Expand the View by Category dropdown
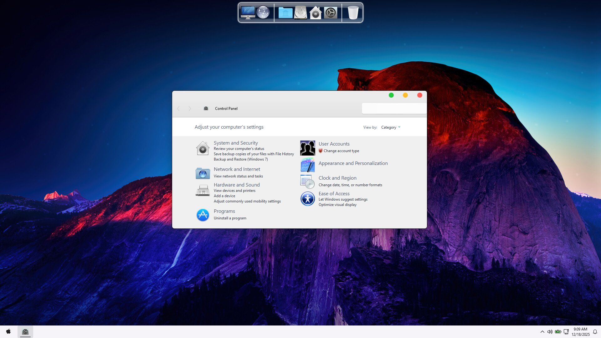Screen dimensions: 601x338 [x=391, y=127]
